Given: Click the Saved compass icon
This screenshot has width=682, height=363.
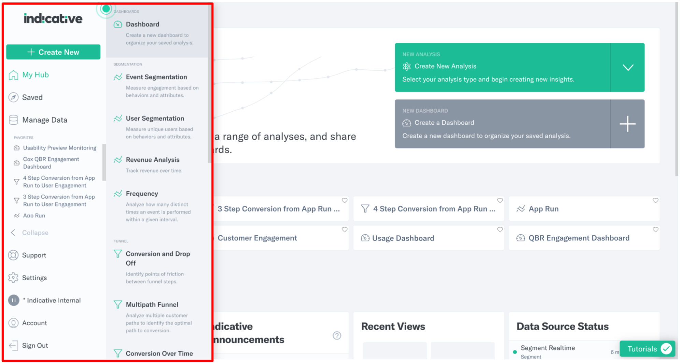Looking at the screenshot, I should pos(13,97).
